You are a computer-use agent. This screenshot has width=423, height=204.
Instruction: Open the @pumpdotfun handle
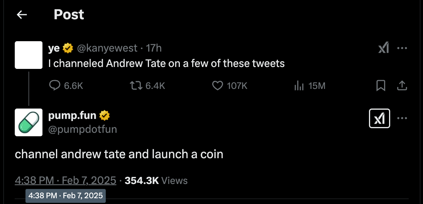click(82, 130)
